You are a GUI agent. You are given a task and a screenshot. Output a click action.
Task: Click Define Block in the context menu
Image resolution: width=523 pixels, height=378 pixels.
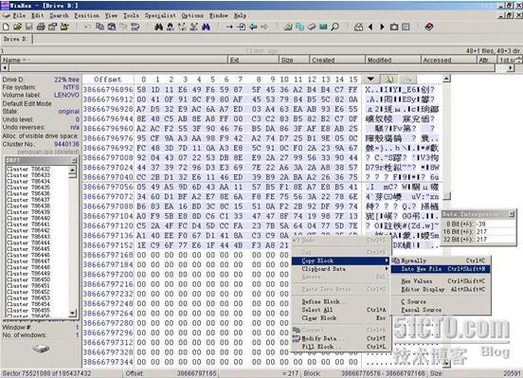pyautogui.click(x=340, y=301)
